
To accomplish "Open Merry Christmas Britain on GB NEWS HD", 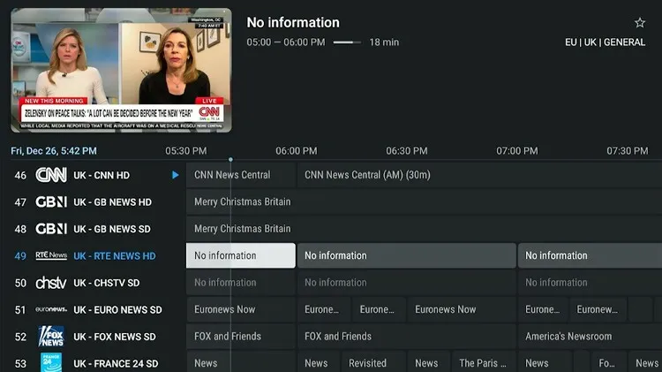I will [x=424, y=201].
